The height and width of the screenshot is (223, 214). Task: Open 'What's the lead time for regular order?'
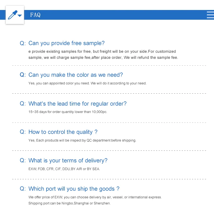click(x=77, y=104)
